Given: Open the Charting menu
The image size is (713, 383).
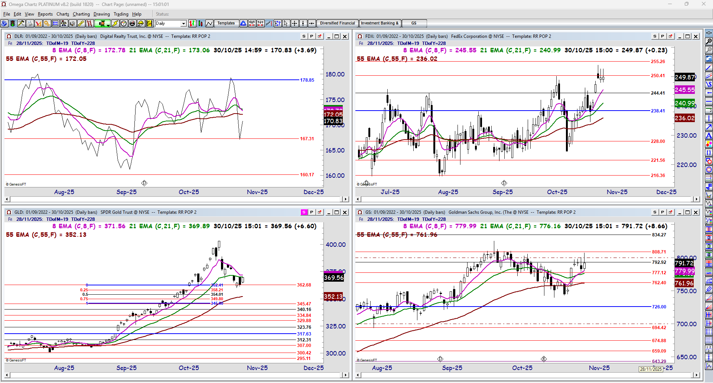Looking at the screenshot, I should pos(81,14).
